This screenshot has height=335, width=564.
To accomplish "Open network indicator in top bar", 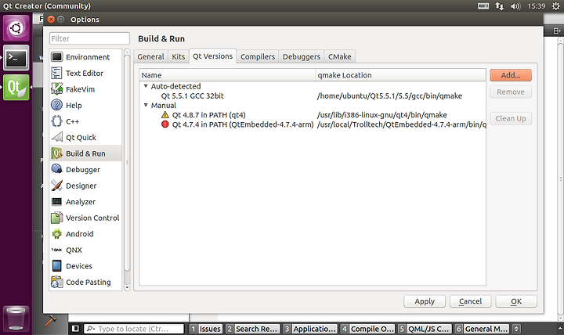I will [499, 6].
